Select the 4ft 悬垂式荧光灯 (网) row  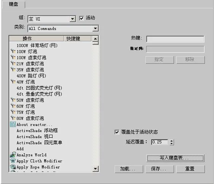(51, 94)
